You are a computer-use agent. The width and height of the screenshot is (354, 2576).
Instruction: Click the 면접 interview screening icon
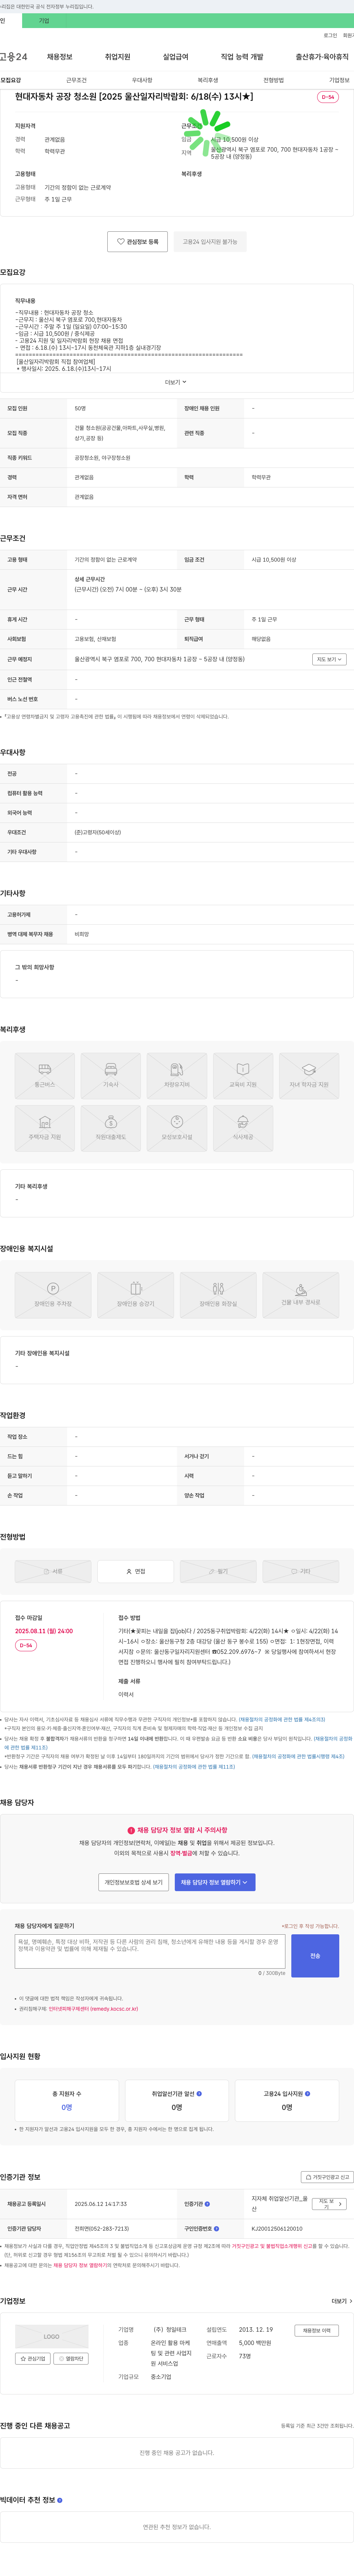[x=136, y=1571]
